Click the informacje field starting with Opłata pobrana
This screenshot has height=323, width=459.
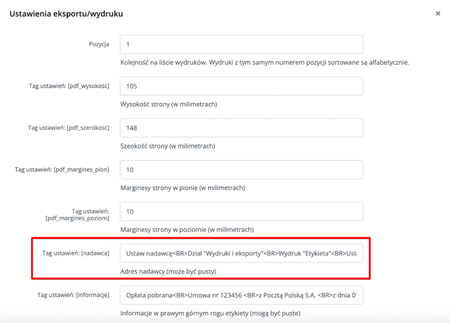click(241, 295)
